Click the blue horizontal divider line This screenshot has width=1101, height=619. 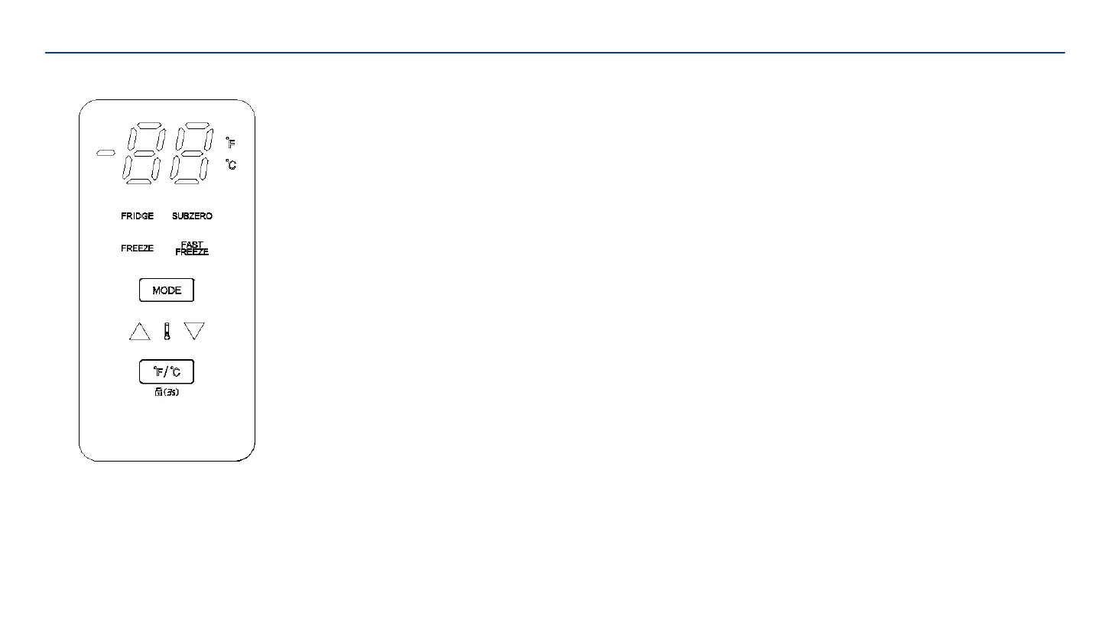pyautogui.click(x=555, y=53)
